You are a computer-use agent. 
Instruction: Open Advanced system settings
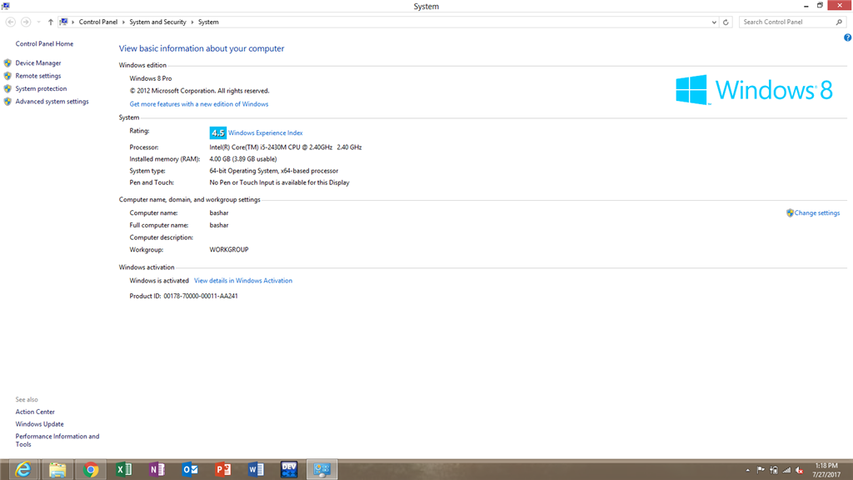[x=52, y=101]
